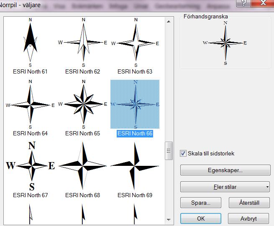The height and width of the screenshot is (226, 274).
Task: Click the scrollbar thumb handle
Action: tap(169, 151)
